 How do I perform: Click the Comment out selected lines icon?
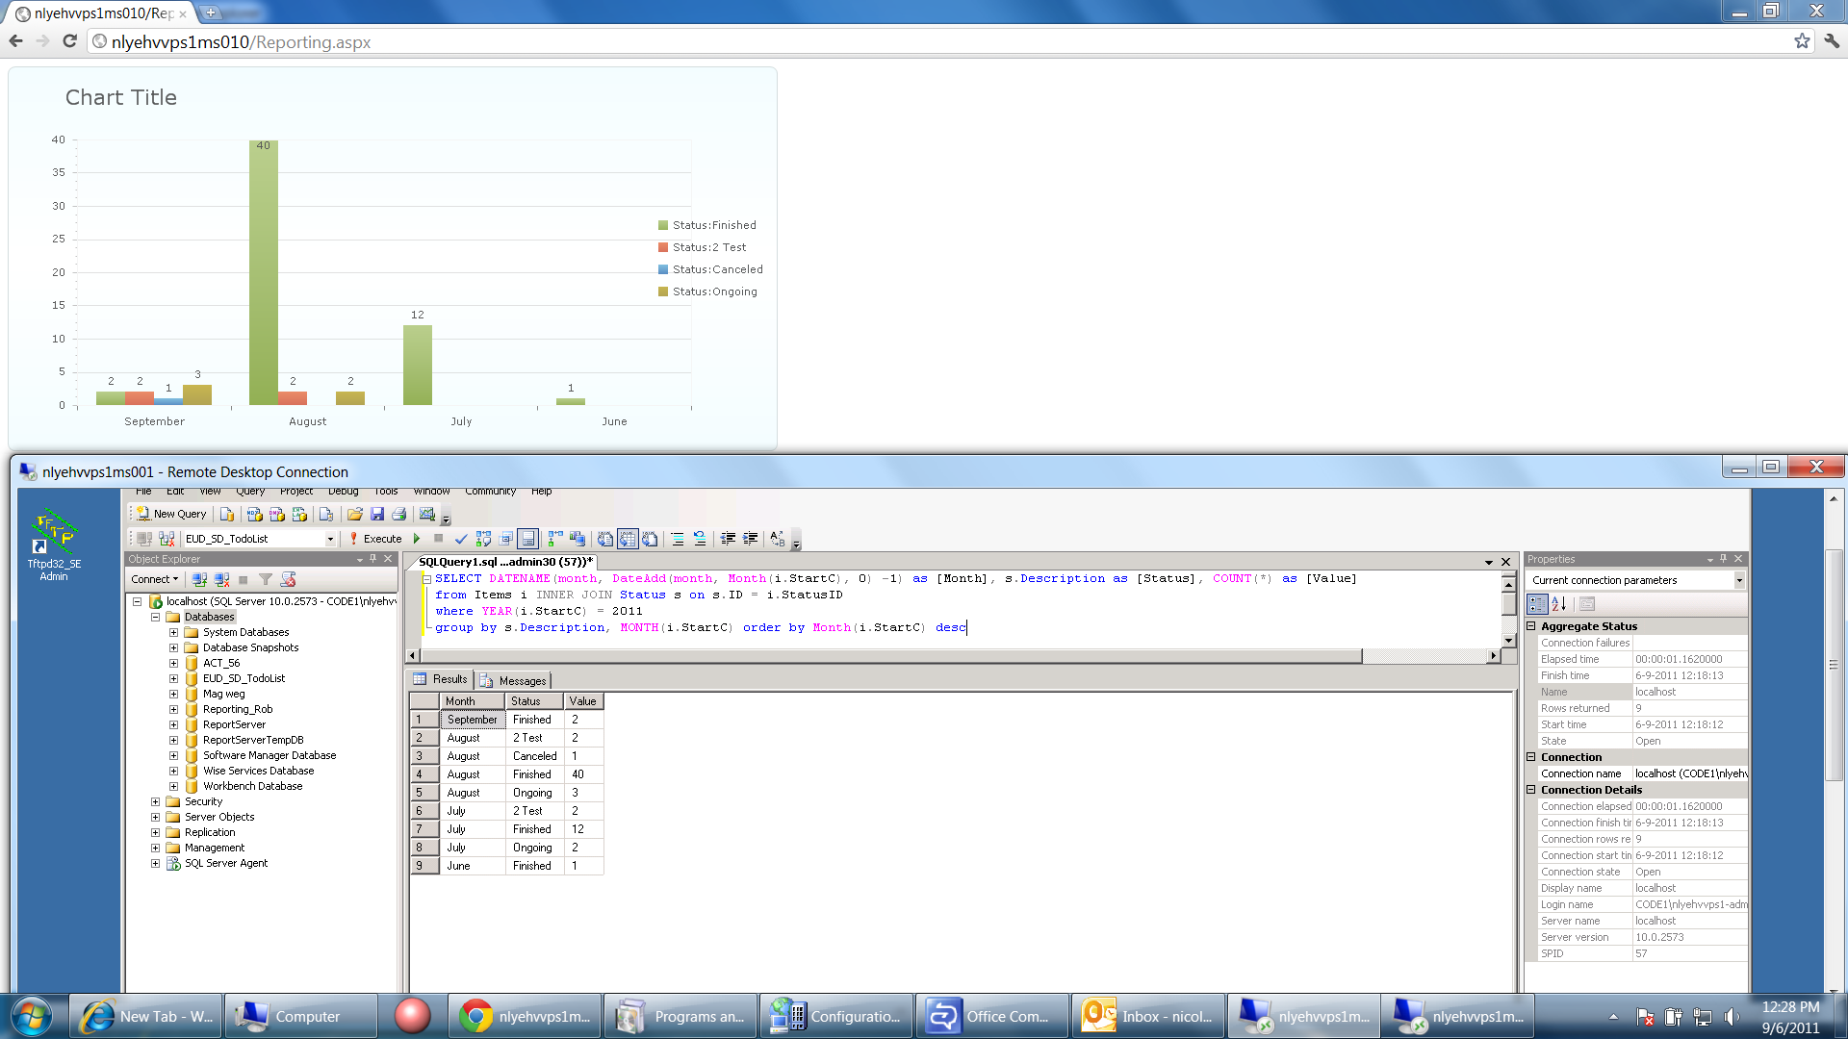(x=678, y=539)
